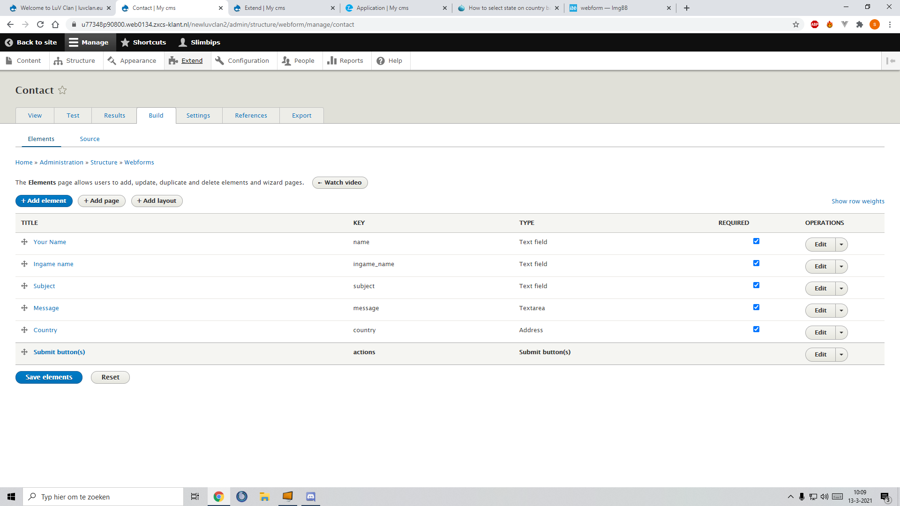Screen dimensions: 900x506
Task: Open Chrome from the taskbar
Action: pyautogui.click(x=218, y=497)
